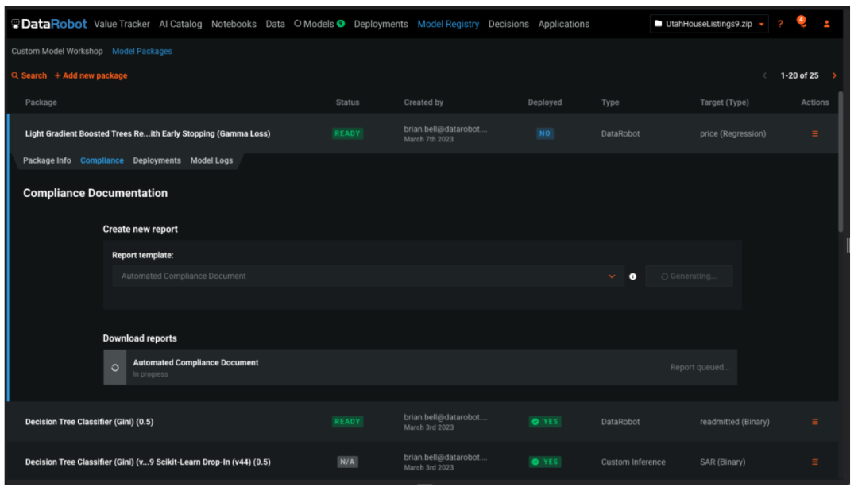Open actions menu for Decision Tree Classifier readmitted package
Screen dimensions: 858x491
[814, 422]
